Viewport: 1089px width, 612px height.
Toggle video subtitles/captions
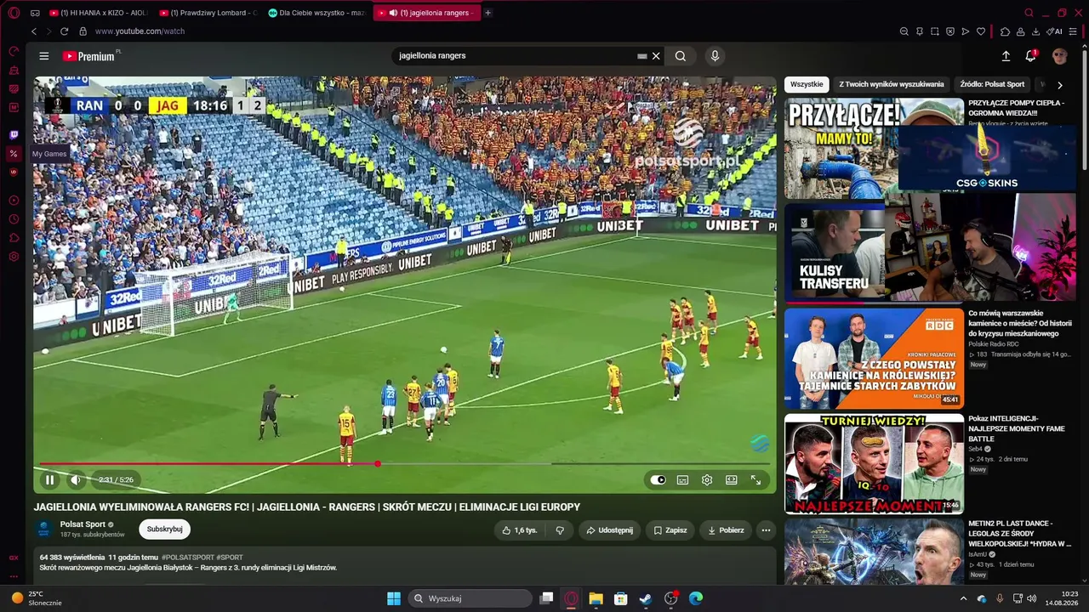click(x=682, y=480)
